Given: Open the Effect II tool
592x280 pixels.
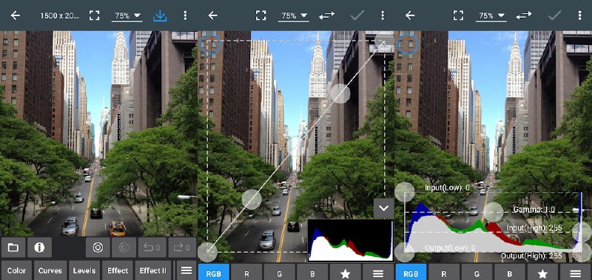Looking at the screenshot, I should 153,270.
